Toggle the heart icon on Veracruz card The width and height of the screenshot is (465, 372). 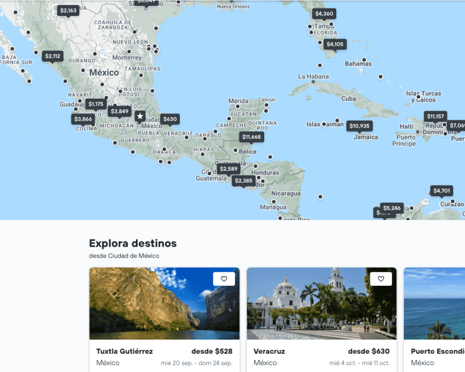381,279
